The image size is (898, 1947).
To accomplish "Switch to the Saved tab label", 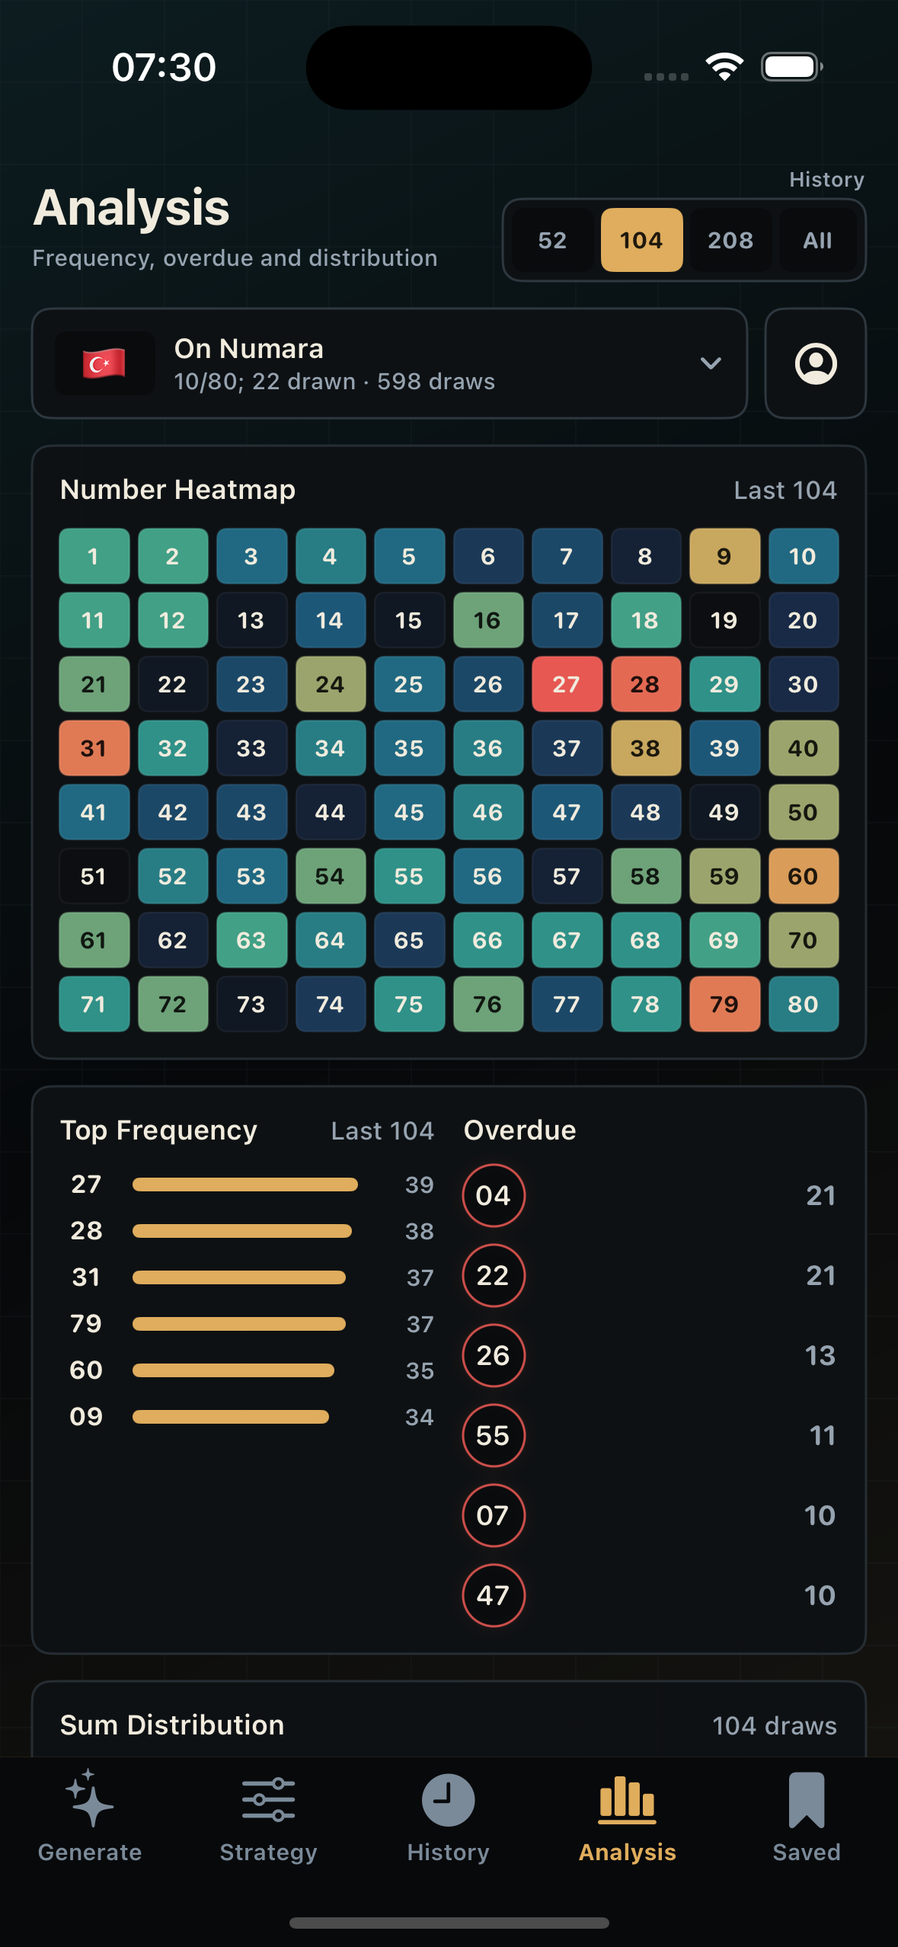I will point(807,1852).
